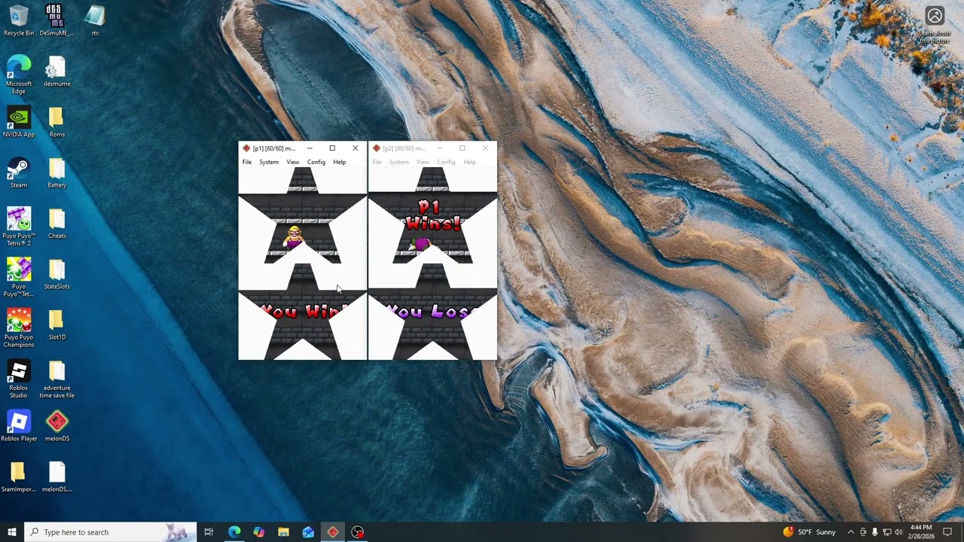The width and height of the screenshot is (964, 542).
Task: Close the p2 melonDS window
Action: pos(485,148)
